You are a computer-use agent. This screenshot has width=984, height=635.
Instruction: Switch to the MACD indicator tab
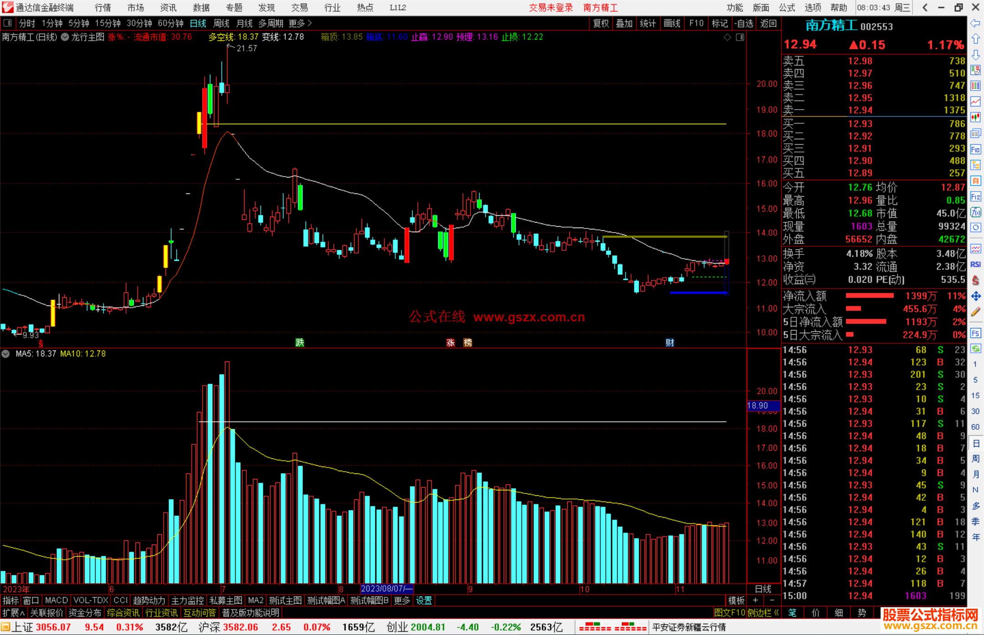(x=56, y=600)
